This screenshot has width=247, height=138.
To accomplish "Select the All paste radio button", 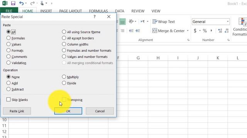I will (x=8, y=32).
